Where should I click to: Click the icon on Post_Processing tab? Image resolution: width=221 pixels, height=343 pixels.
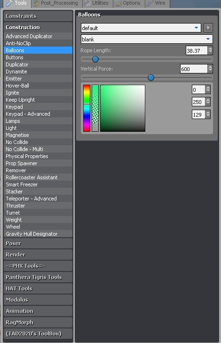(36, 3)
